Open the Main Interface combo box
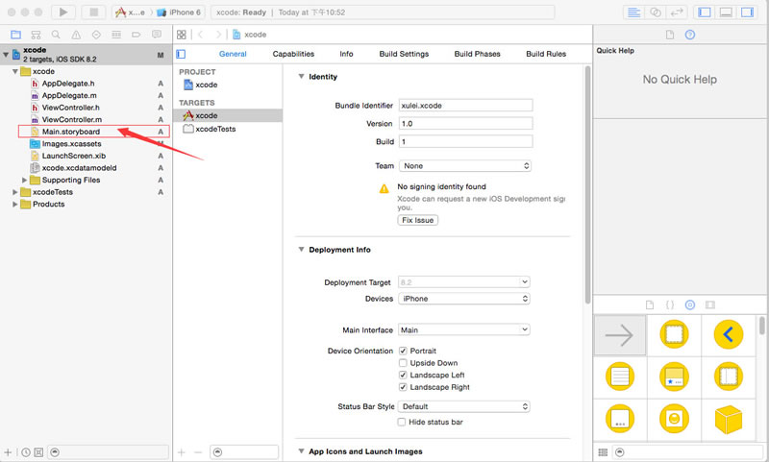The width and height of the screenshot is (769, 462). [x=464, y=330]
